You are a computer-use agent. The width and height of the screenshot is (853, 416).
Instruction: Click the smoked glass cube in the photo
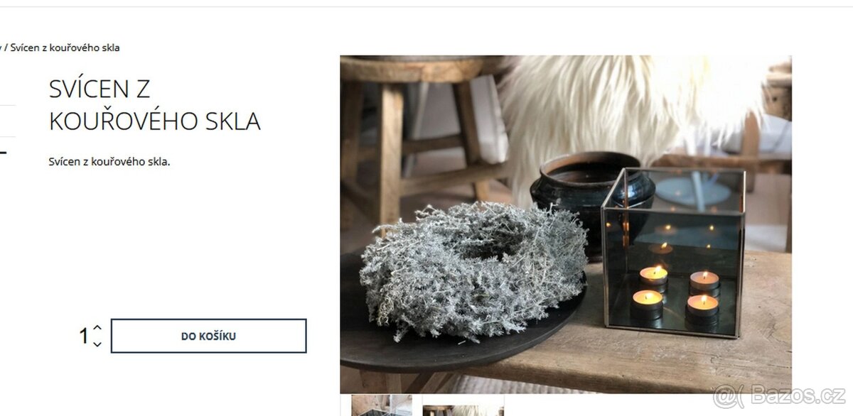(673, 252)
